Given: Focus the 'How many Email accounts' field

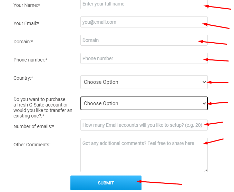Looking at the screenshot, I should (144, 125).
